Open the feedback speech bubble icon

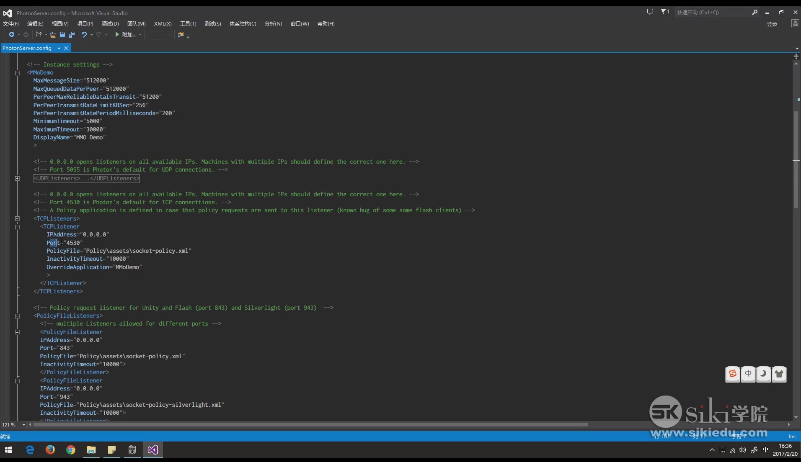[x=650, y=12]
